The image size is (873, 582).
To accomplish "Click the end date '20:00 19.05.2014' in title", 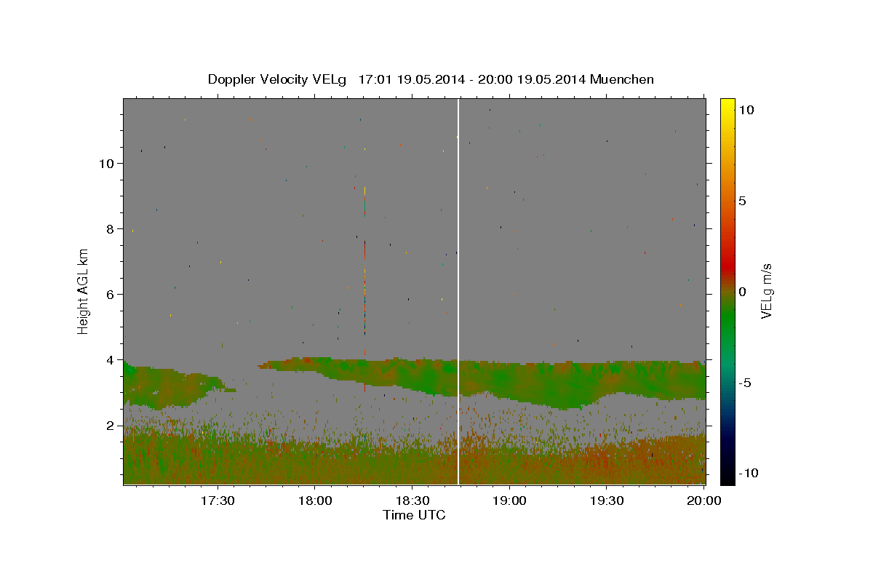I will point(532,79).
